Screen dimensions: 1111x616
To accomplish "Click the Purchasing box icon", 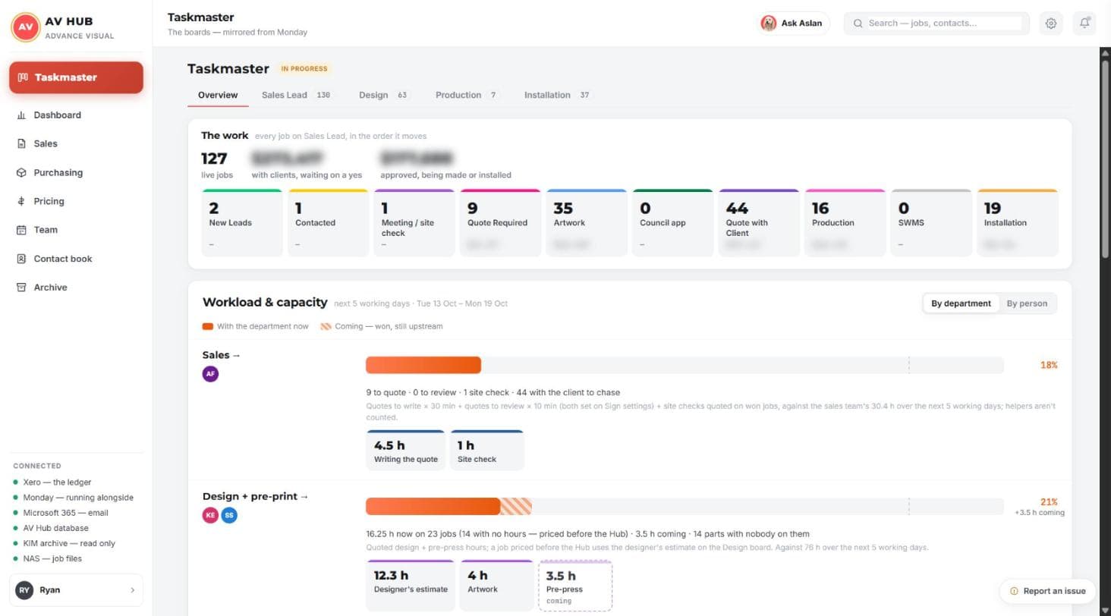I will click(x=21, y=173).
